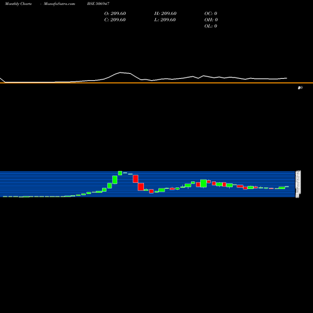Screen dimensions: 313x313
Task: Click the close value 'C: 209.60'
Action: pos(115,19)
